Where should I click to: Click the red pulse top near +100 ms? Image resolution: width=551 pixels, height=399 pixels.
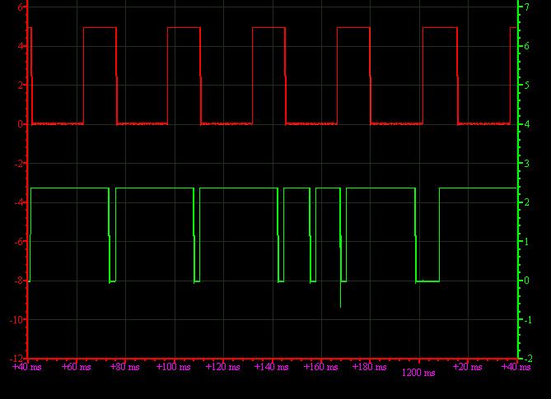click(184, 28)
